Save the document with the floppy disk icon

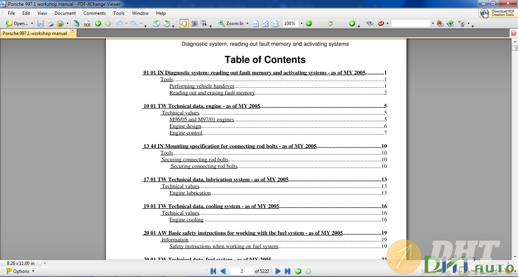41,24
